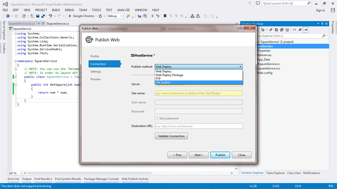The image size is (337, 189).
Task: Switch to the Settings step in Publish Web
Action: point(96,72)
